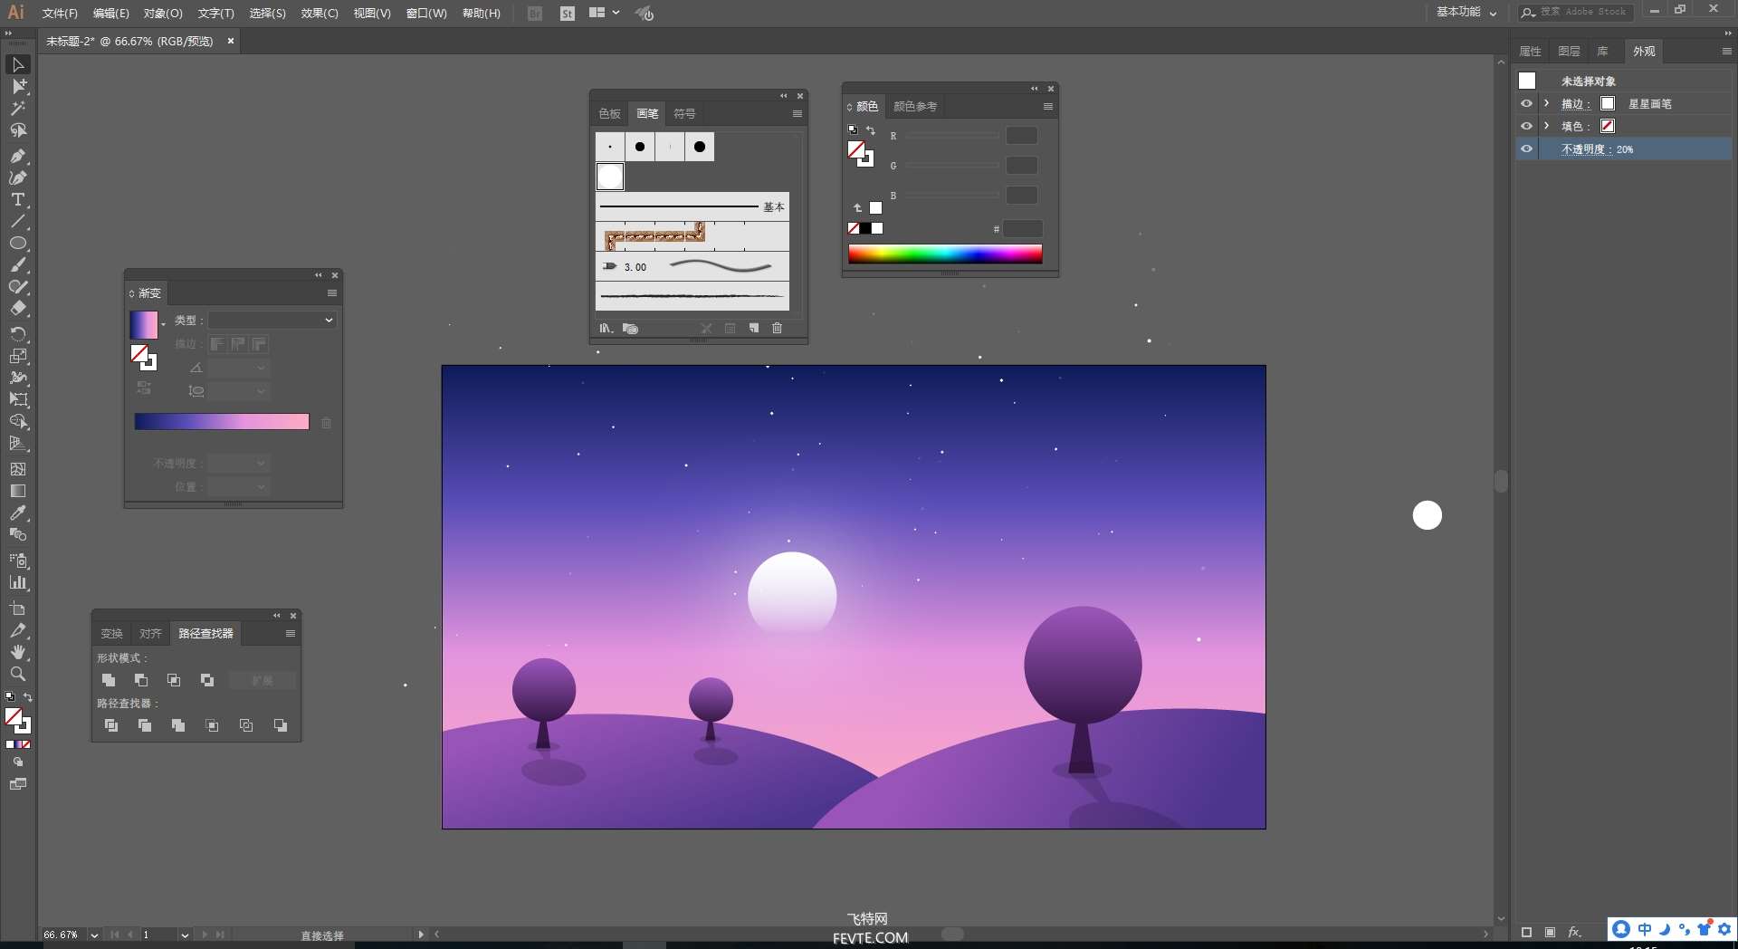
Task: Select the Zoom tool
Action: tap(17, 674)
